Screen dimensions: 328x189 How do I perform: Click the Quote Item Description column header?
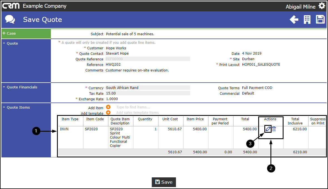(120, 121)
